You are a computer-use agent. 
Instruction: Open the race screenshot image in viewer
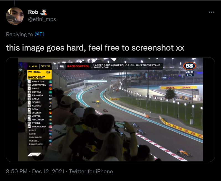pyautogui.click(x=110, y=109)
